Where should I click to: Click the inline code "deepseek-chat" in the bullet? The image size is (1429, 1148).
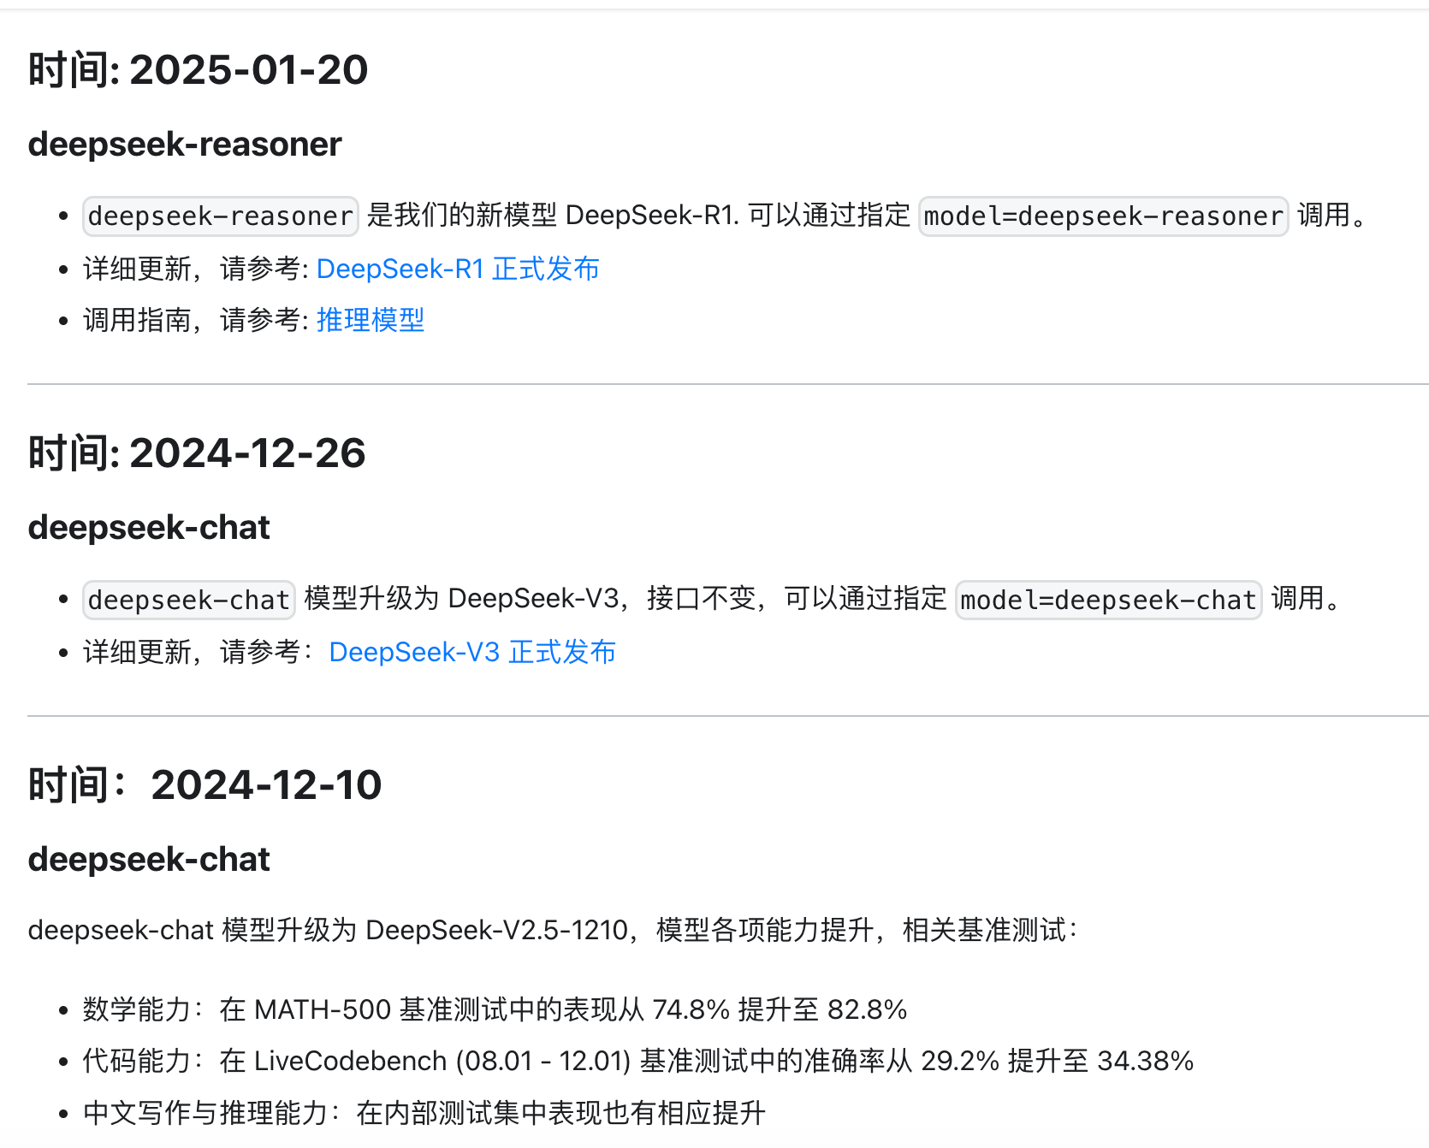[189, 599]
